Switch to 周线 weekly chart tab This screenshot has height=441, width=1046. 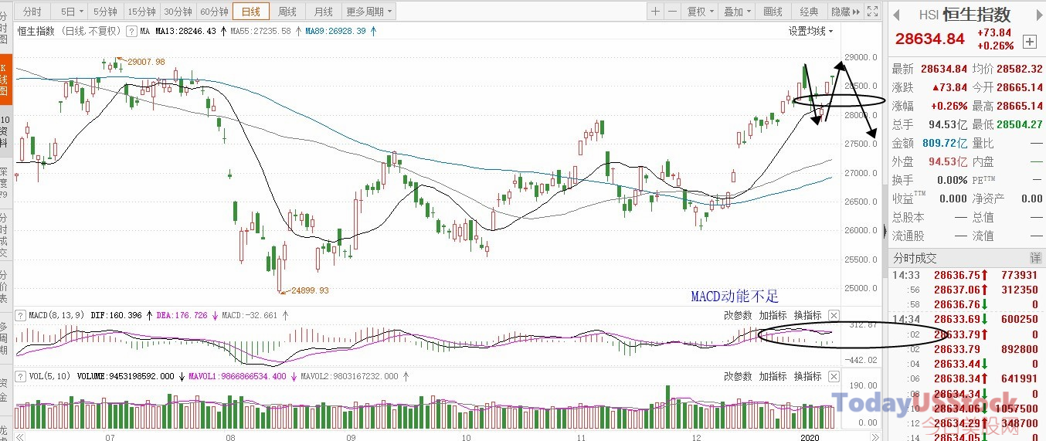(287, 12)
